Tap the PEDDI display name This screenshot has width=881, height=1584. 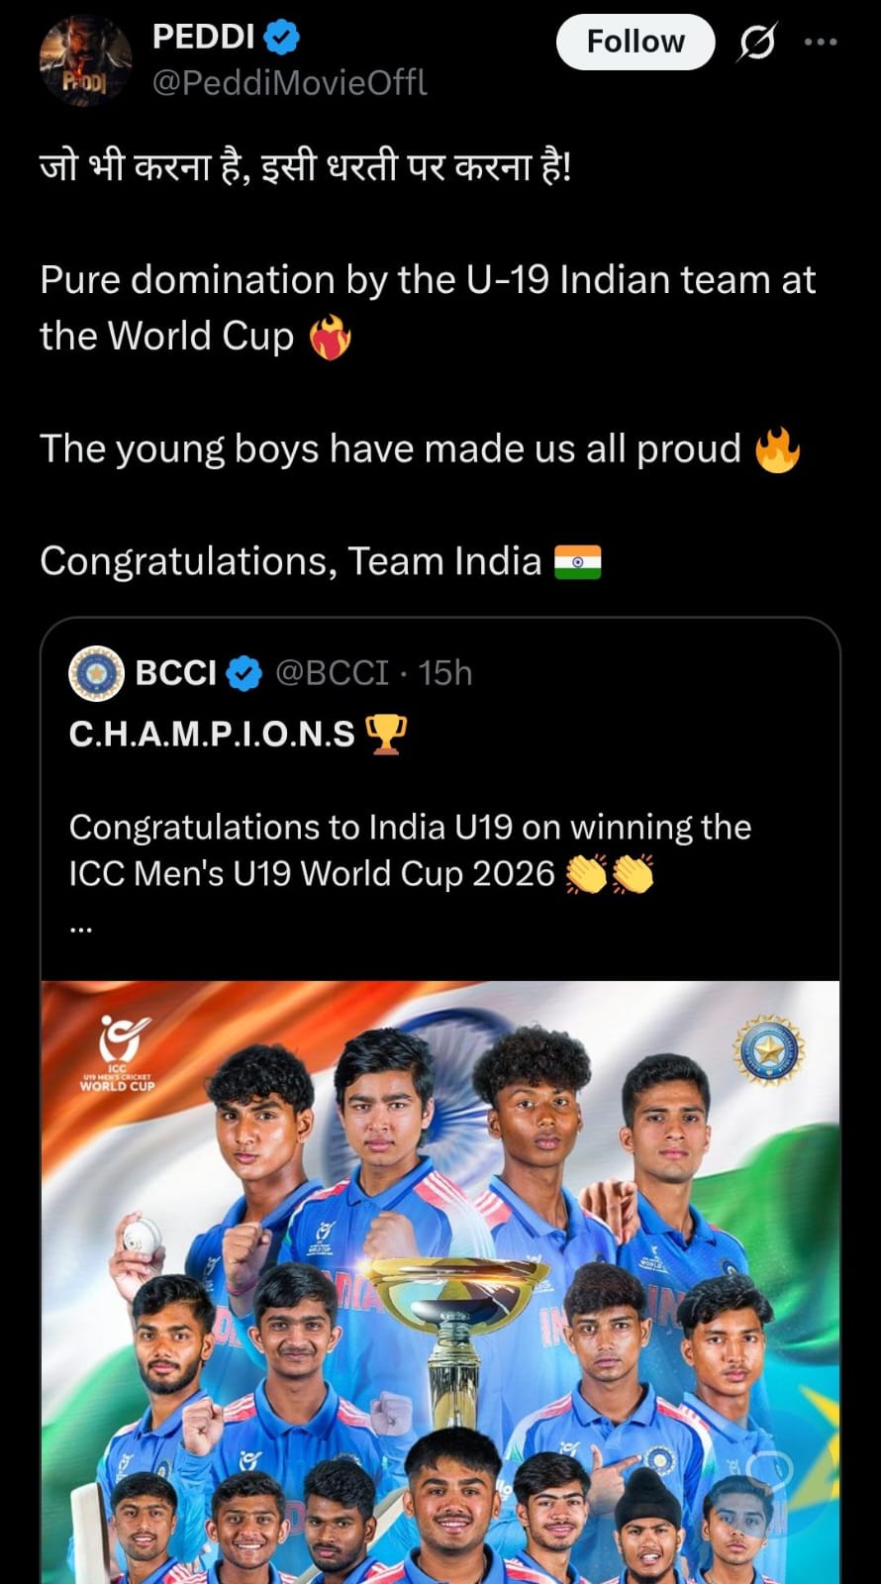click(203, 37)
